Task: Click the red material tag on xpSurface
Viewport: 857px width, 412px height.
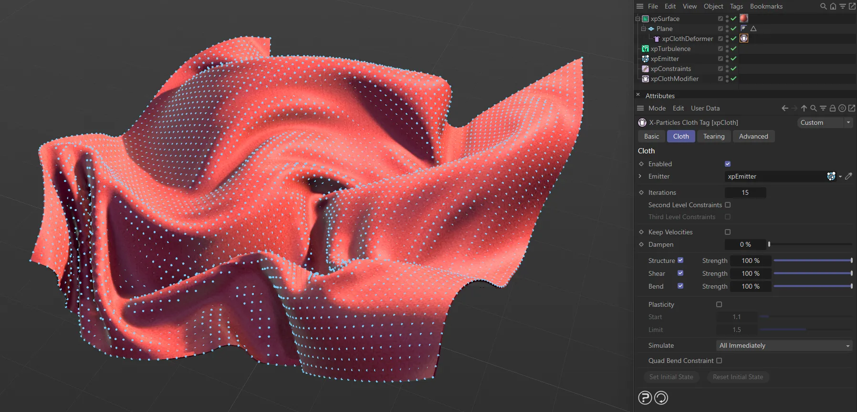Action: (744, 18)
